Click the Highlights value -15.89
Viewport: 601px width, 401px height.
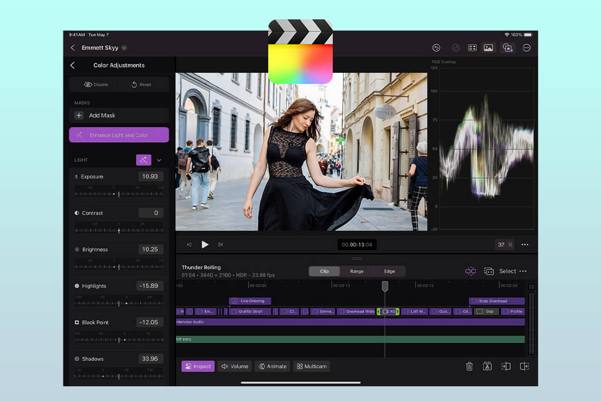(x=150, y=285)
